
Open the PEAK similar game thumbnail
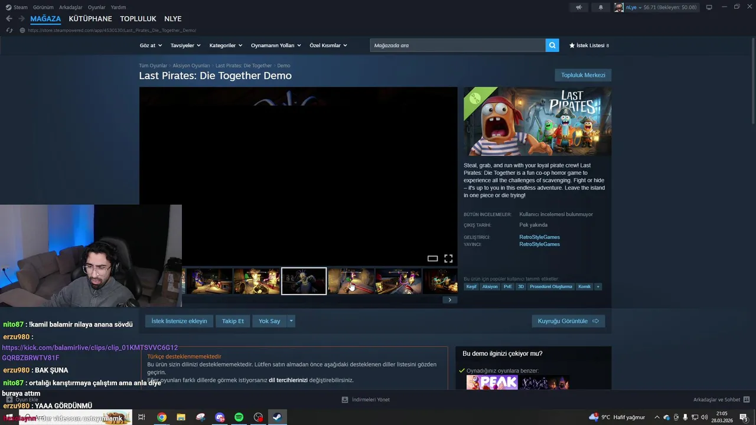point(492,382)
